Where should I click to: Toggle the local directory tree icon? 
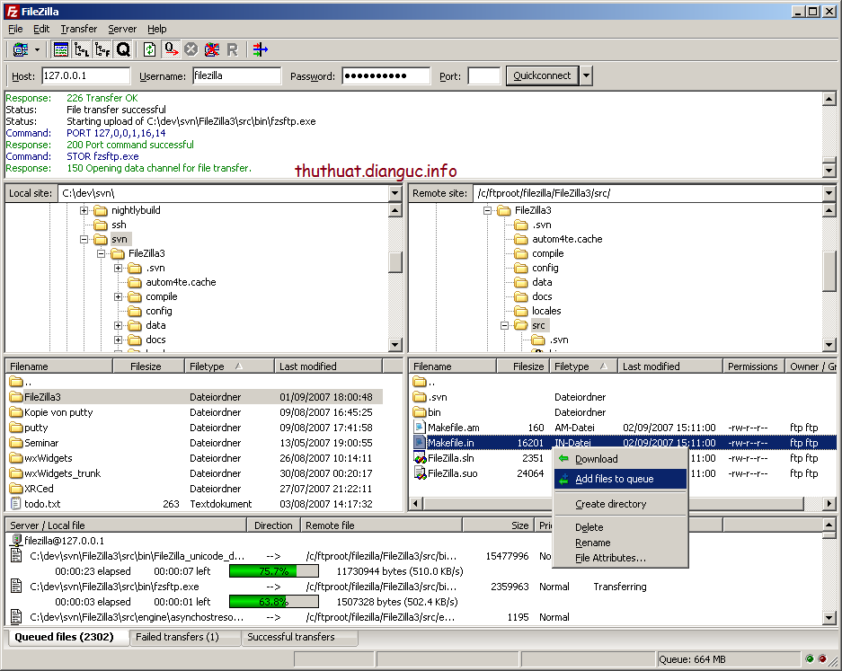82,50
